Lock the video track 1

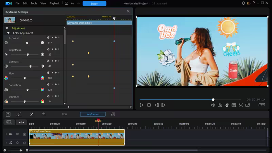coord(24,134)
